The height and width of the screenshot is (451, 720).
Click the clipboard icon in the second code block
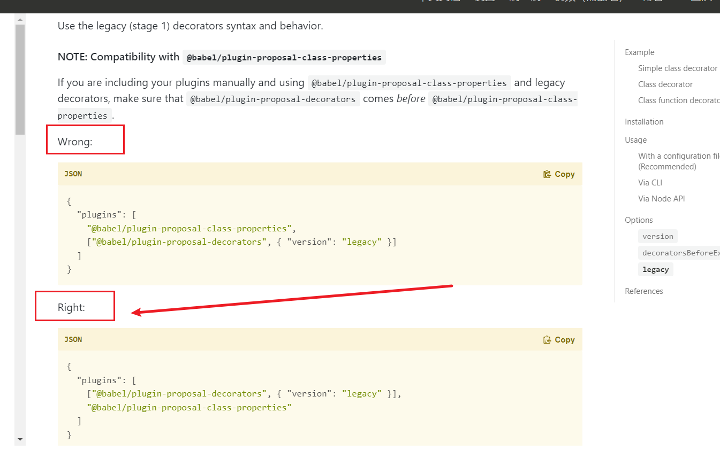547,340
